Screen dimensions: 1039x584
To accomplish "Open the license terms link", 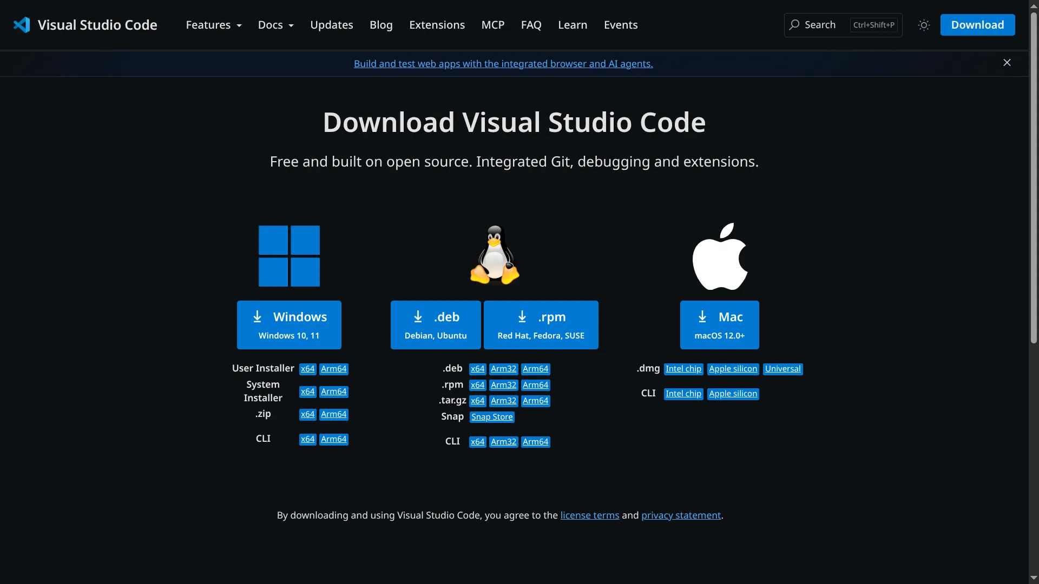I will click(590, 515).
